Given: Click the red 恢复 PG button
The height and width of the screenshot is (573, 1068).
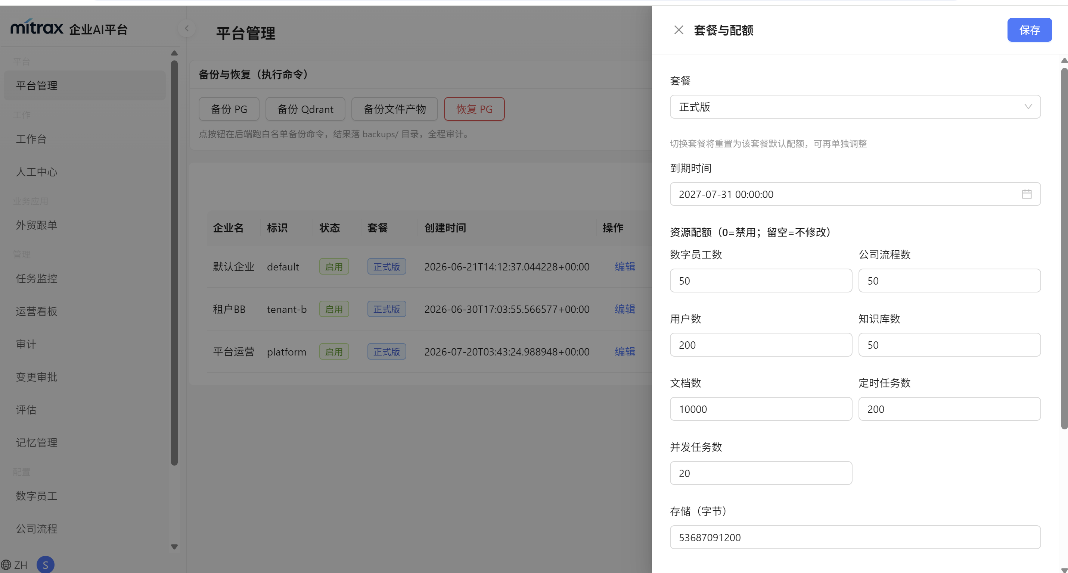Looking at the screenshot, I should coord(474,109).
